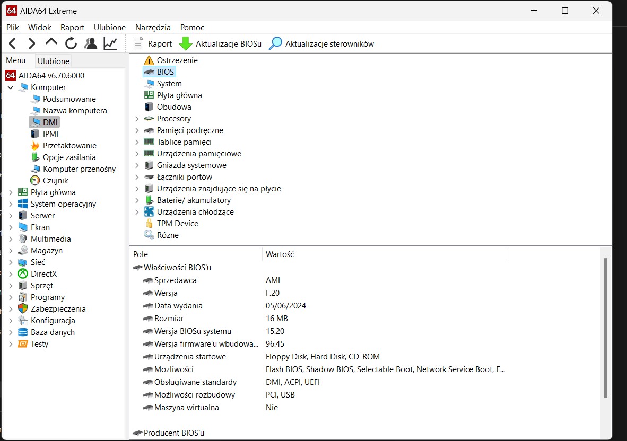This screenshot has width=627, height=441.
Task: Select Komputer przenośny in the tree
Action: (x=79, y=169)
